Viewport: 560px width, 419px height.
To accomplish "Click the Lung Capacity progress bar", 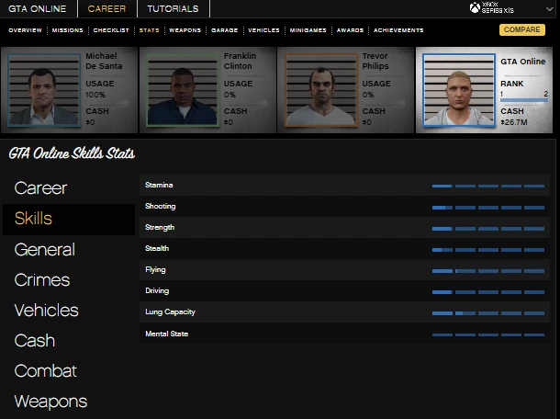I will 488,313.
